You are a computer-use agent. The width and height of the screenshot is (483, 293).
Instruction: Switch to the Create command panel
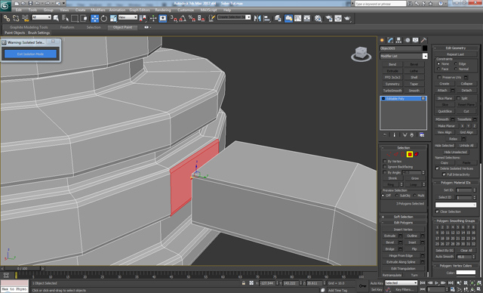(383, 40)
